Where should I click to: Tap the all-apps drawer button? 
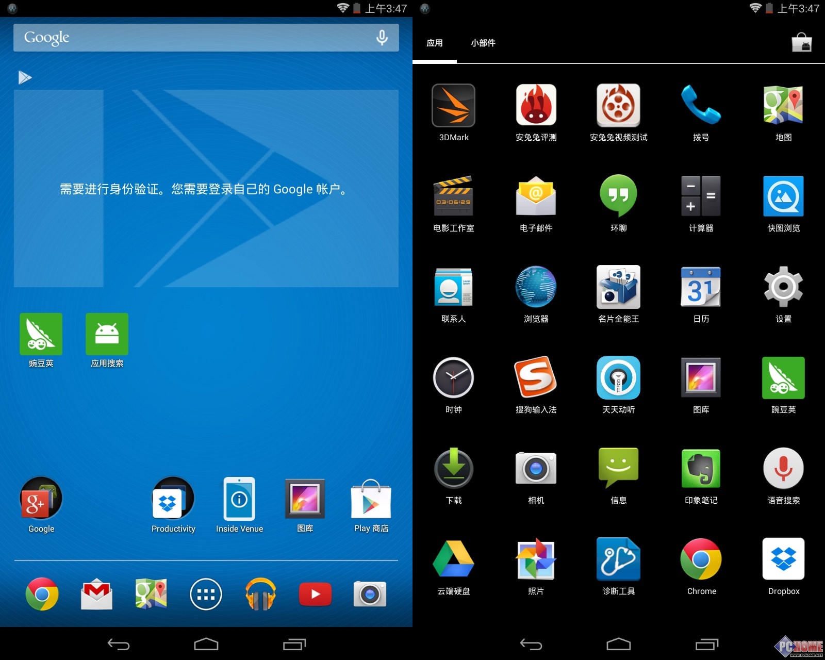pos(206,595)
